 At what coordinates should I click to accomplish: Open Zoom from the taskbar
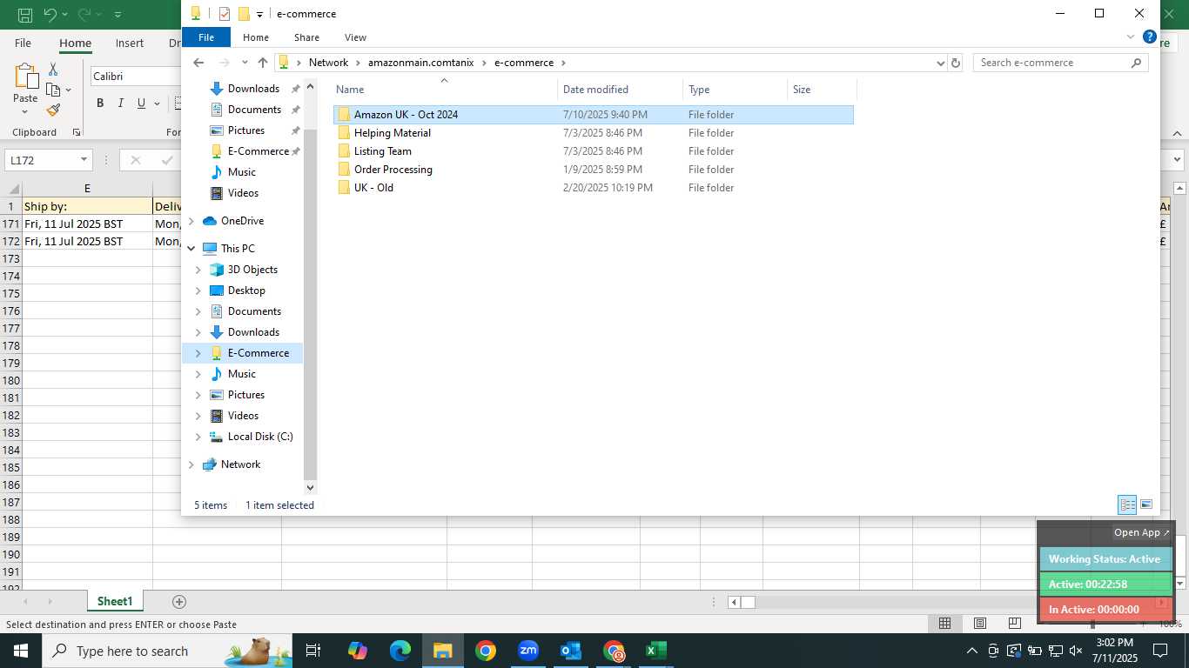[x=528, y=651]
